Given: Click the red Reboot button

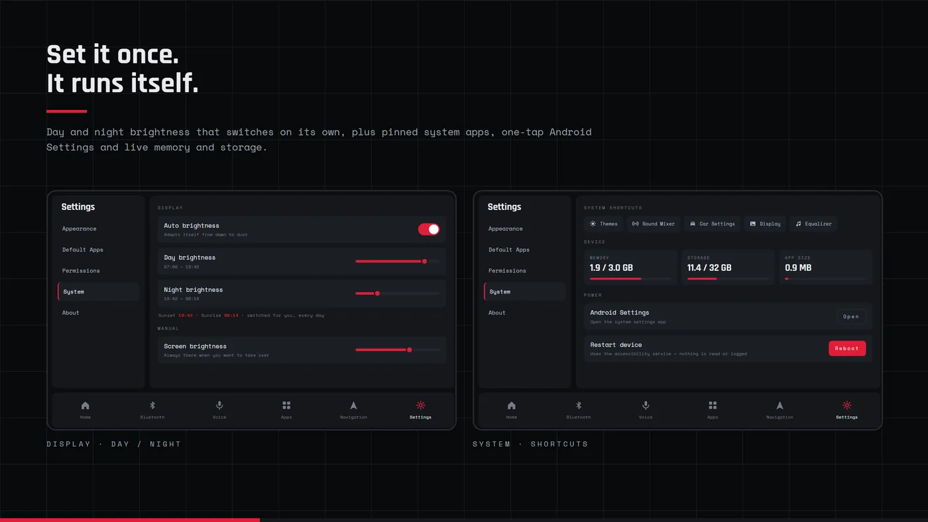Looking at the screenshot, I should tap(847, 348).
